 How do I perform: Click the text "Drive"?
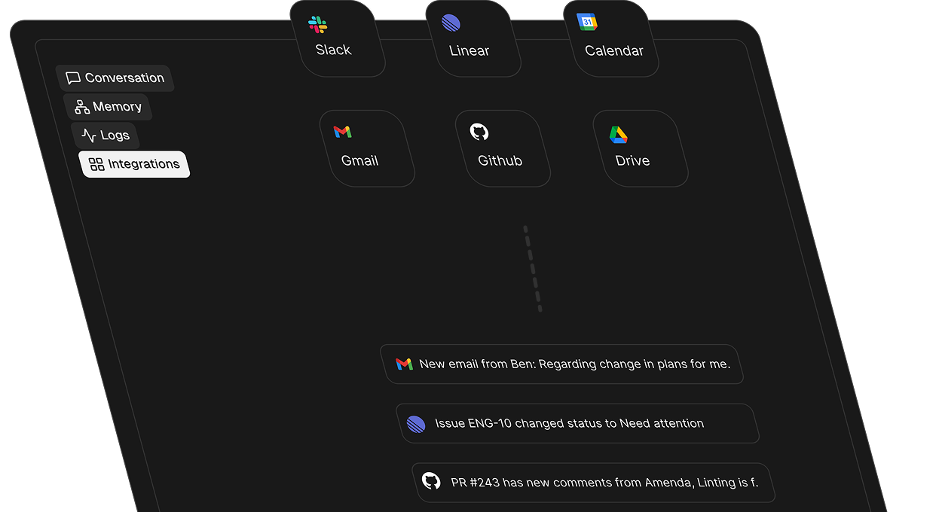(632, 160)
